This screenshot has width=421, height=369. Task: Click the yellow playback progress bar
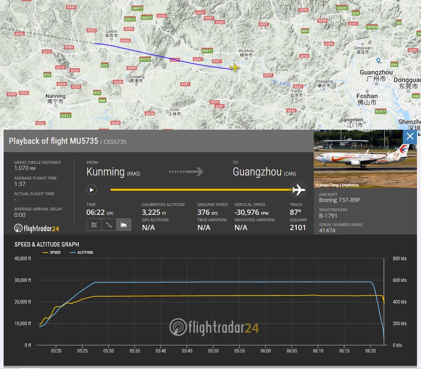pos(201,190)
